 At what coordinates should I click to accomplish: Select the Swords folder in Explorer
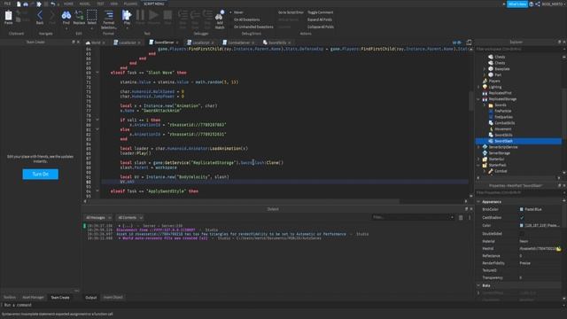point(500,105)
